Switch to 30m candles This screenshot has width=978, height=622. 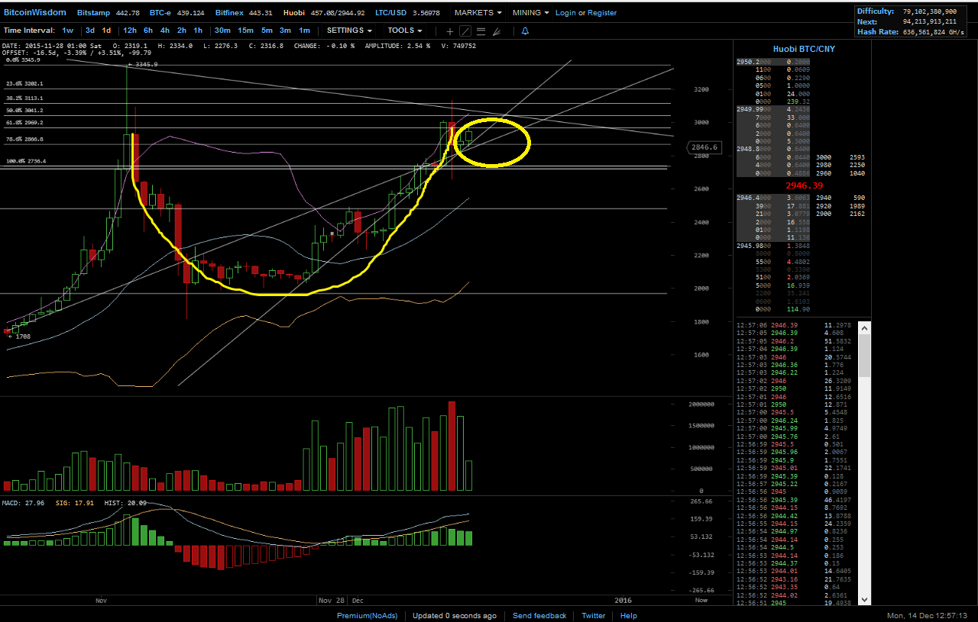[222, 31]
